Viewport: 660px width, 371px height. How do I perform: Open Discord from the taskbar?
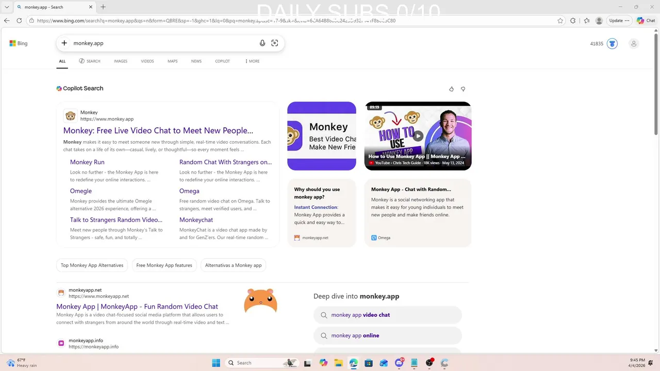click(x=399, y=363)
